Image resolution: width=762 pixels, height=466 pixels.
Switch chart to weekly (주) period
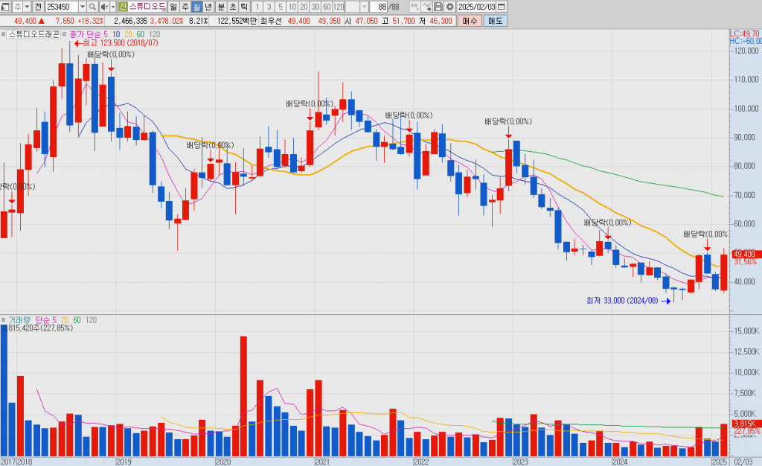point(185,7)
